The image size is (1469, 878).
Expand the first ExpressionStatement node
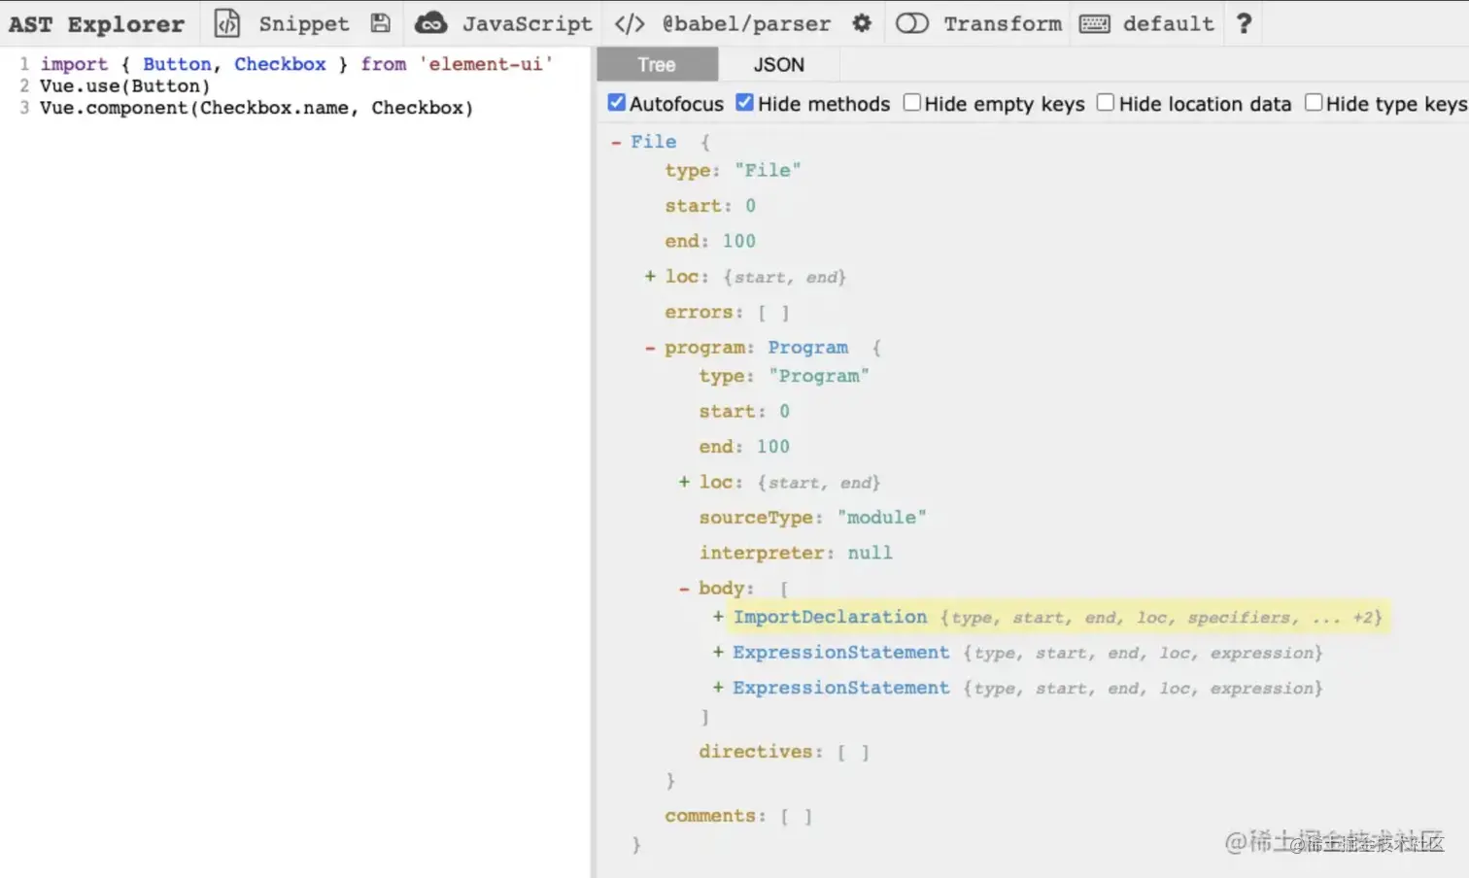click(718, 652)
